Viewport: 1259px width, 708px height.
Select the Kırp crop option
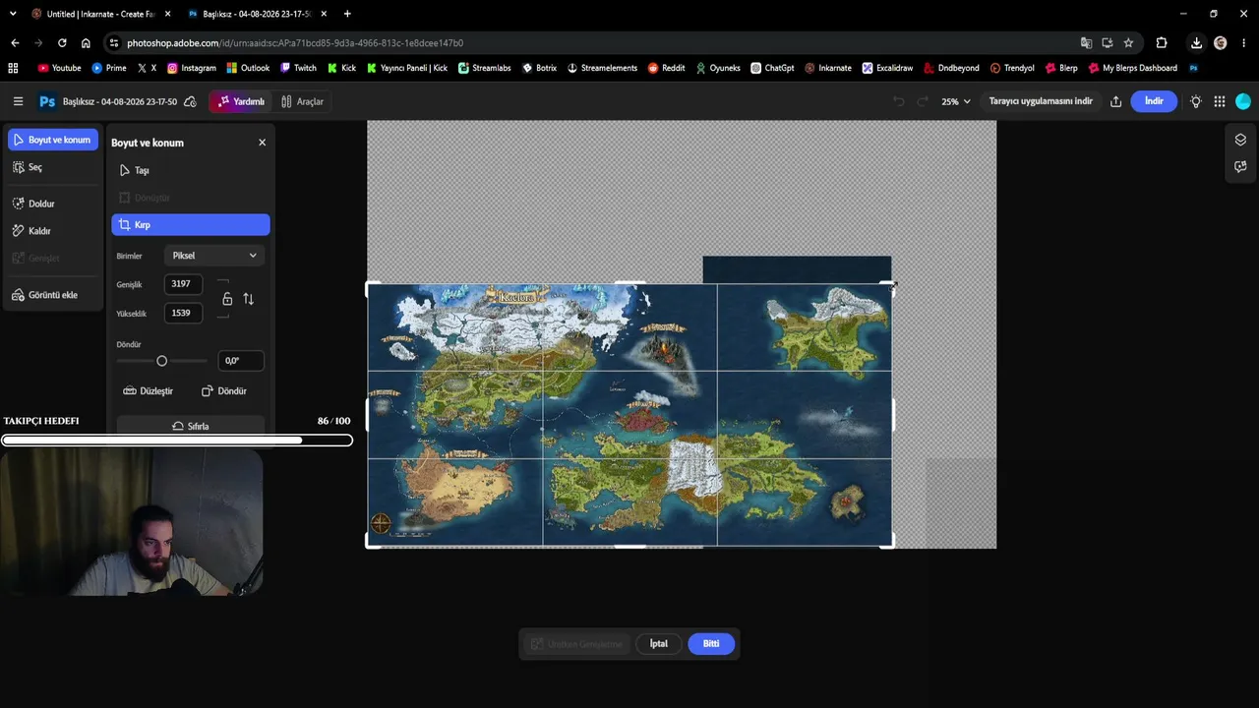click(x=191, y=225)
